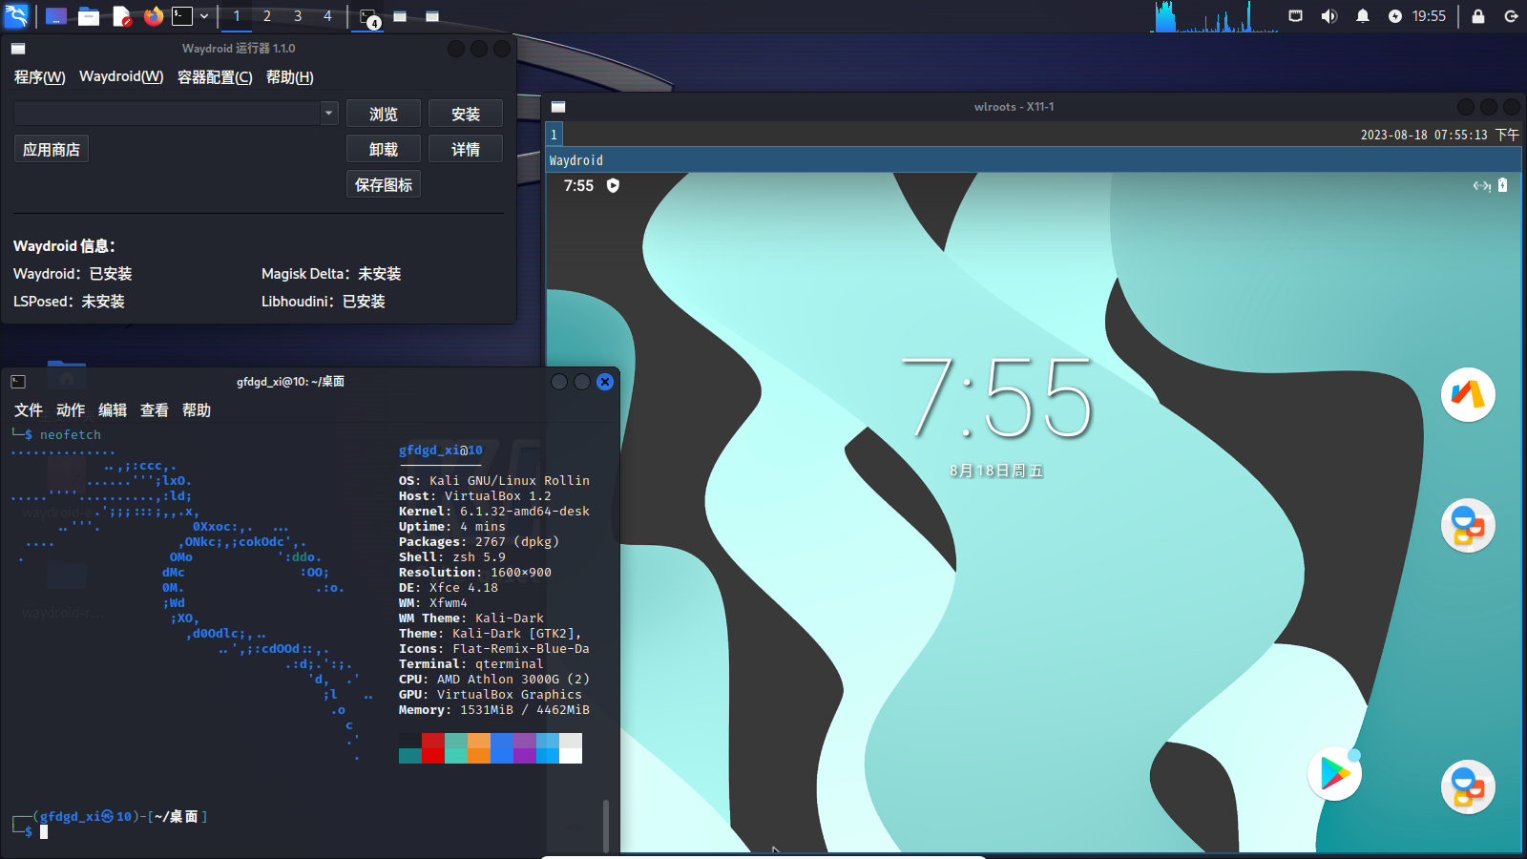Launch Firefox from the top panel
The height and width of the screenshot is (859, 1527).
click(154, 16)
